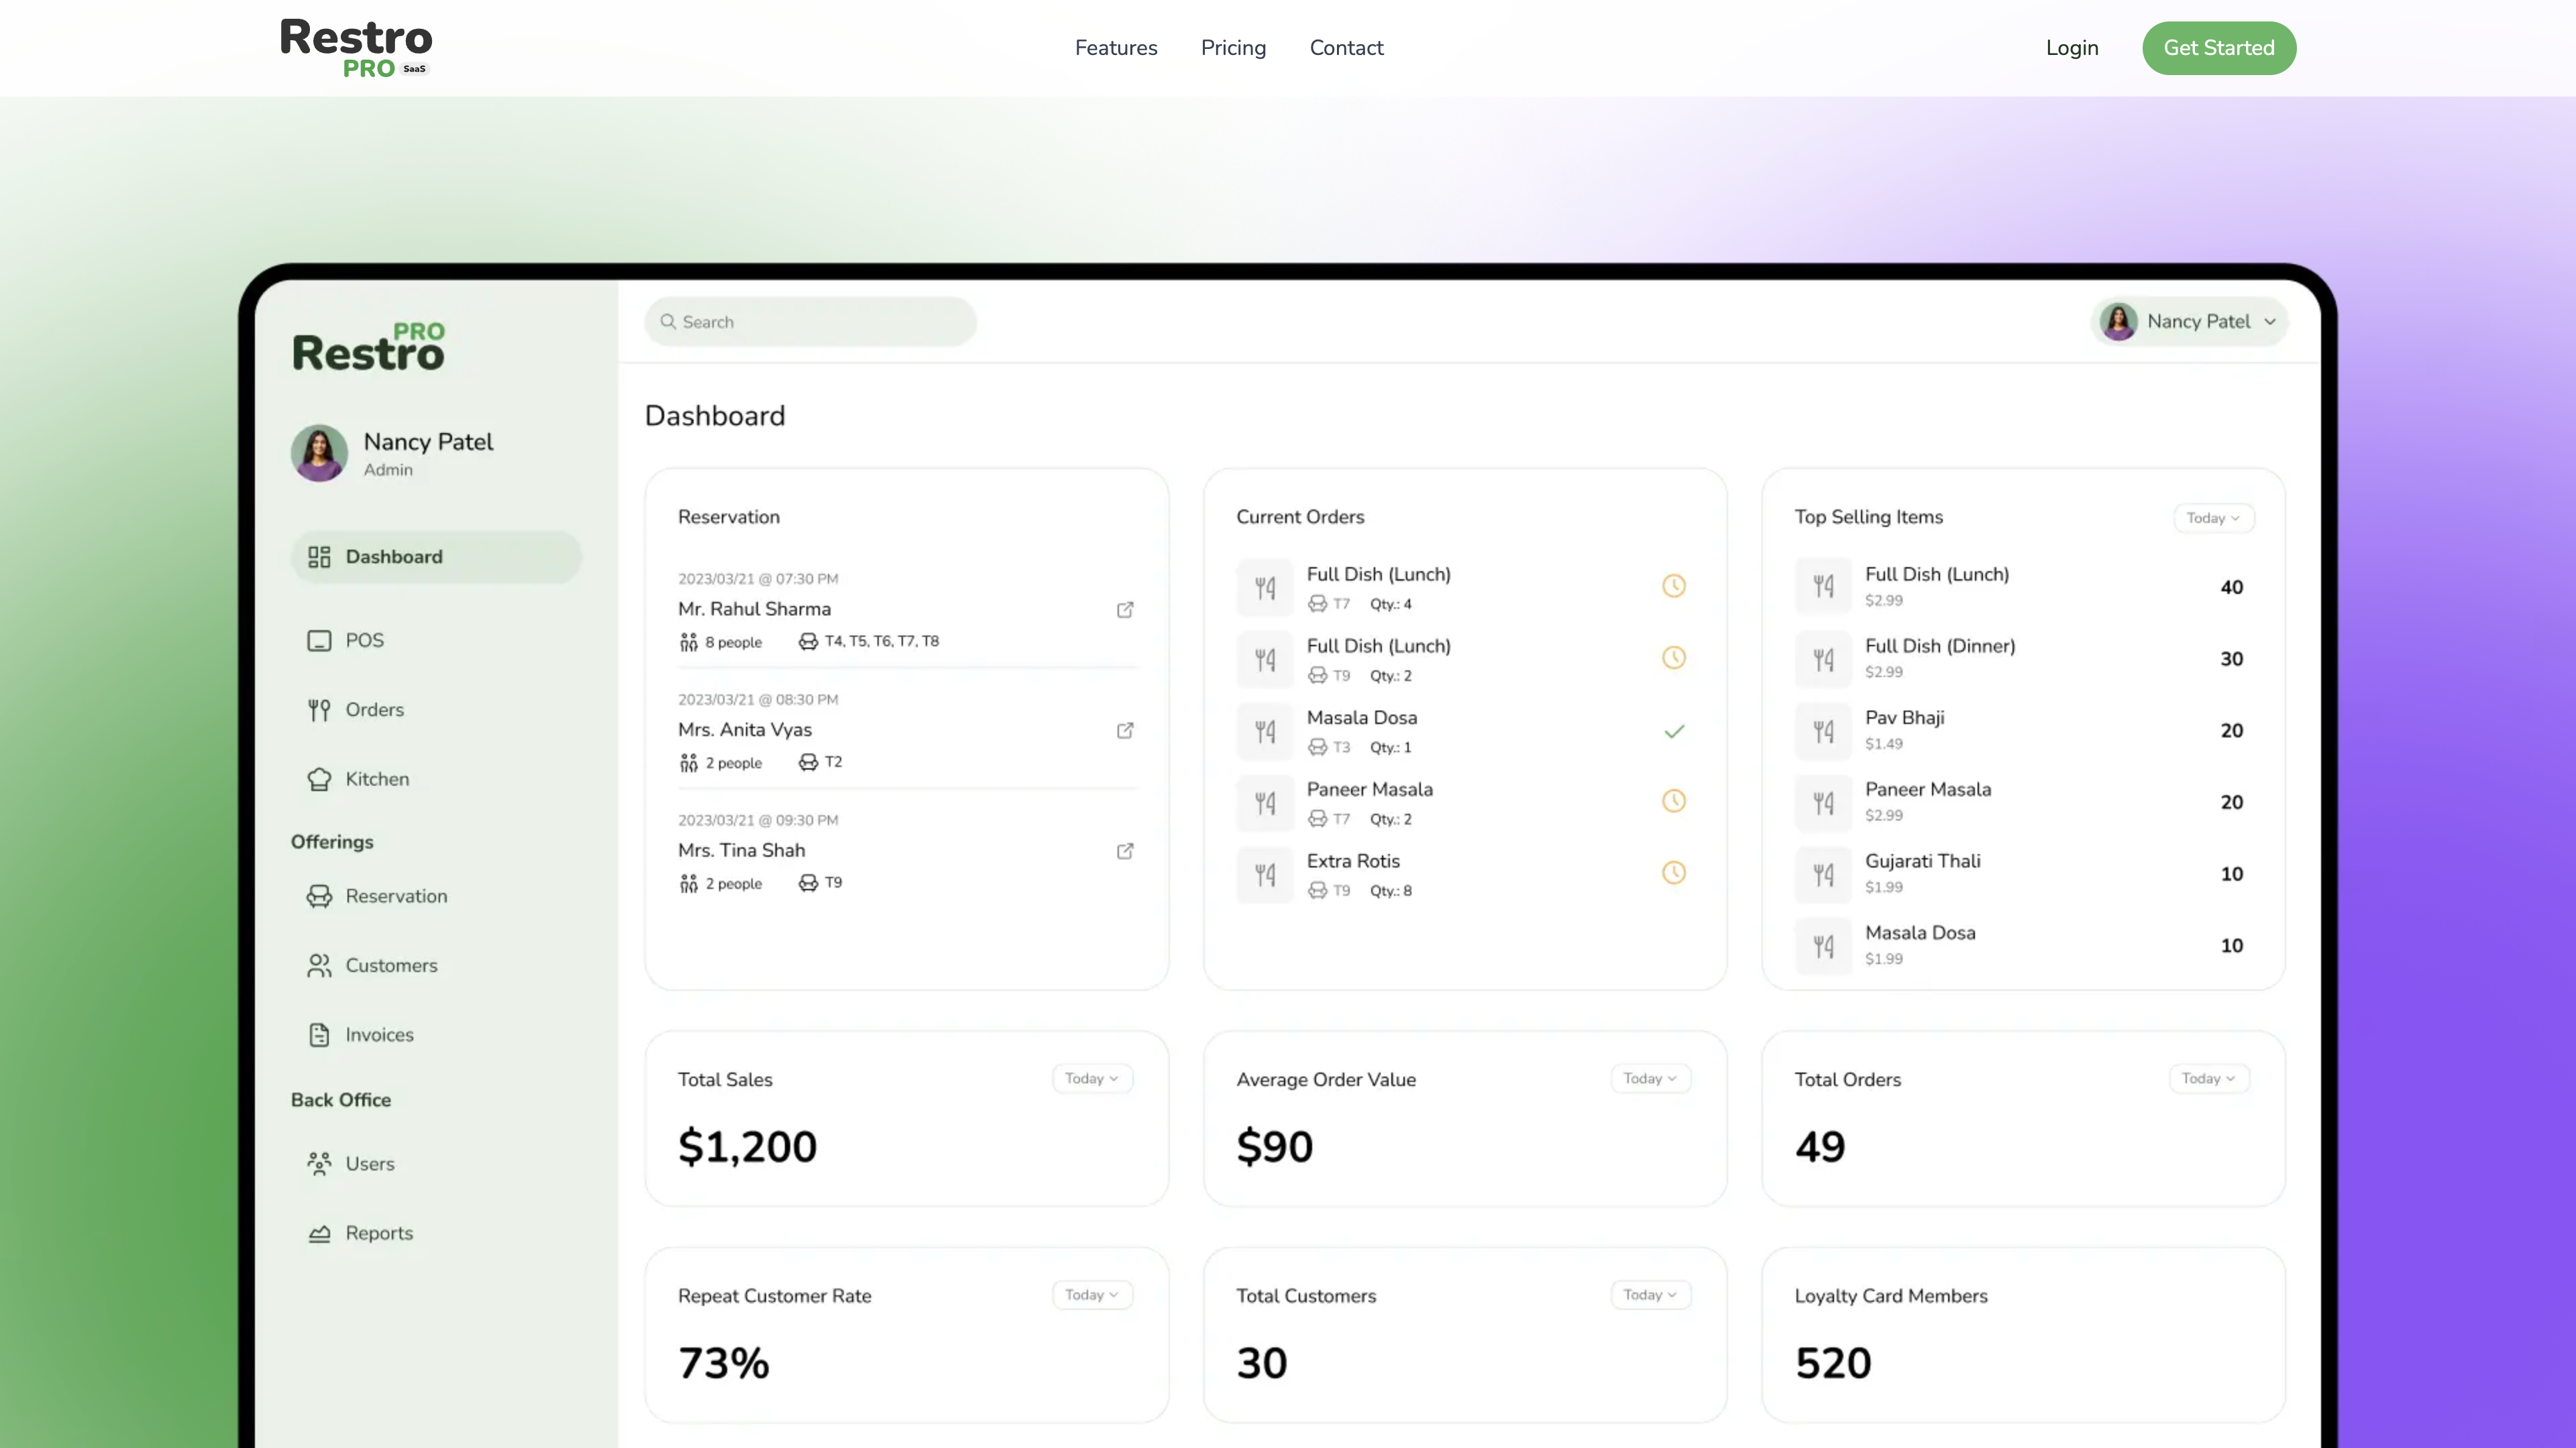Open Mrs. Tina Shah reservation link icon
The width and height of the screenshot is (2576, 1448).
[x=1125, y=851]
